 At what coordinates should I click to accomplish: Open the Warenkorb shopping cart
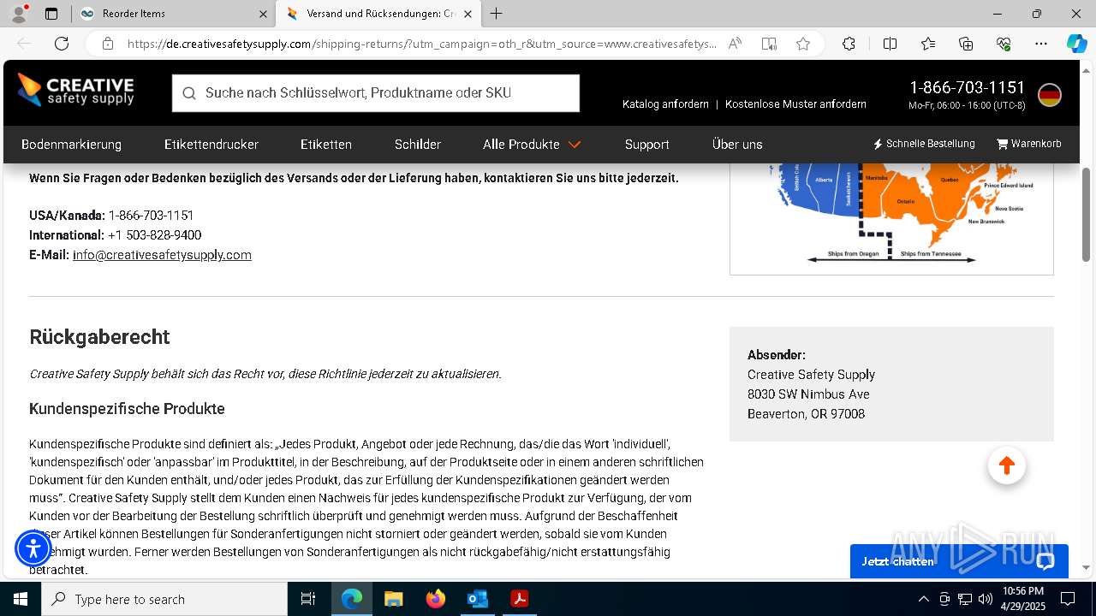(x=1028, y=144)
